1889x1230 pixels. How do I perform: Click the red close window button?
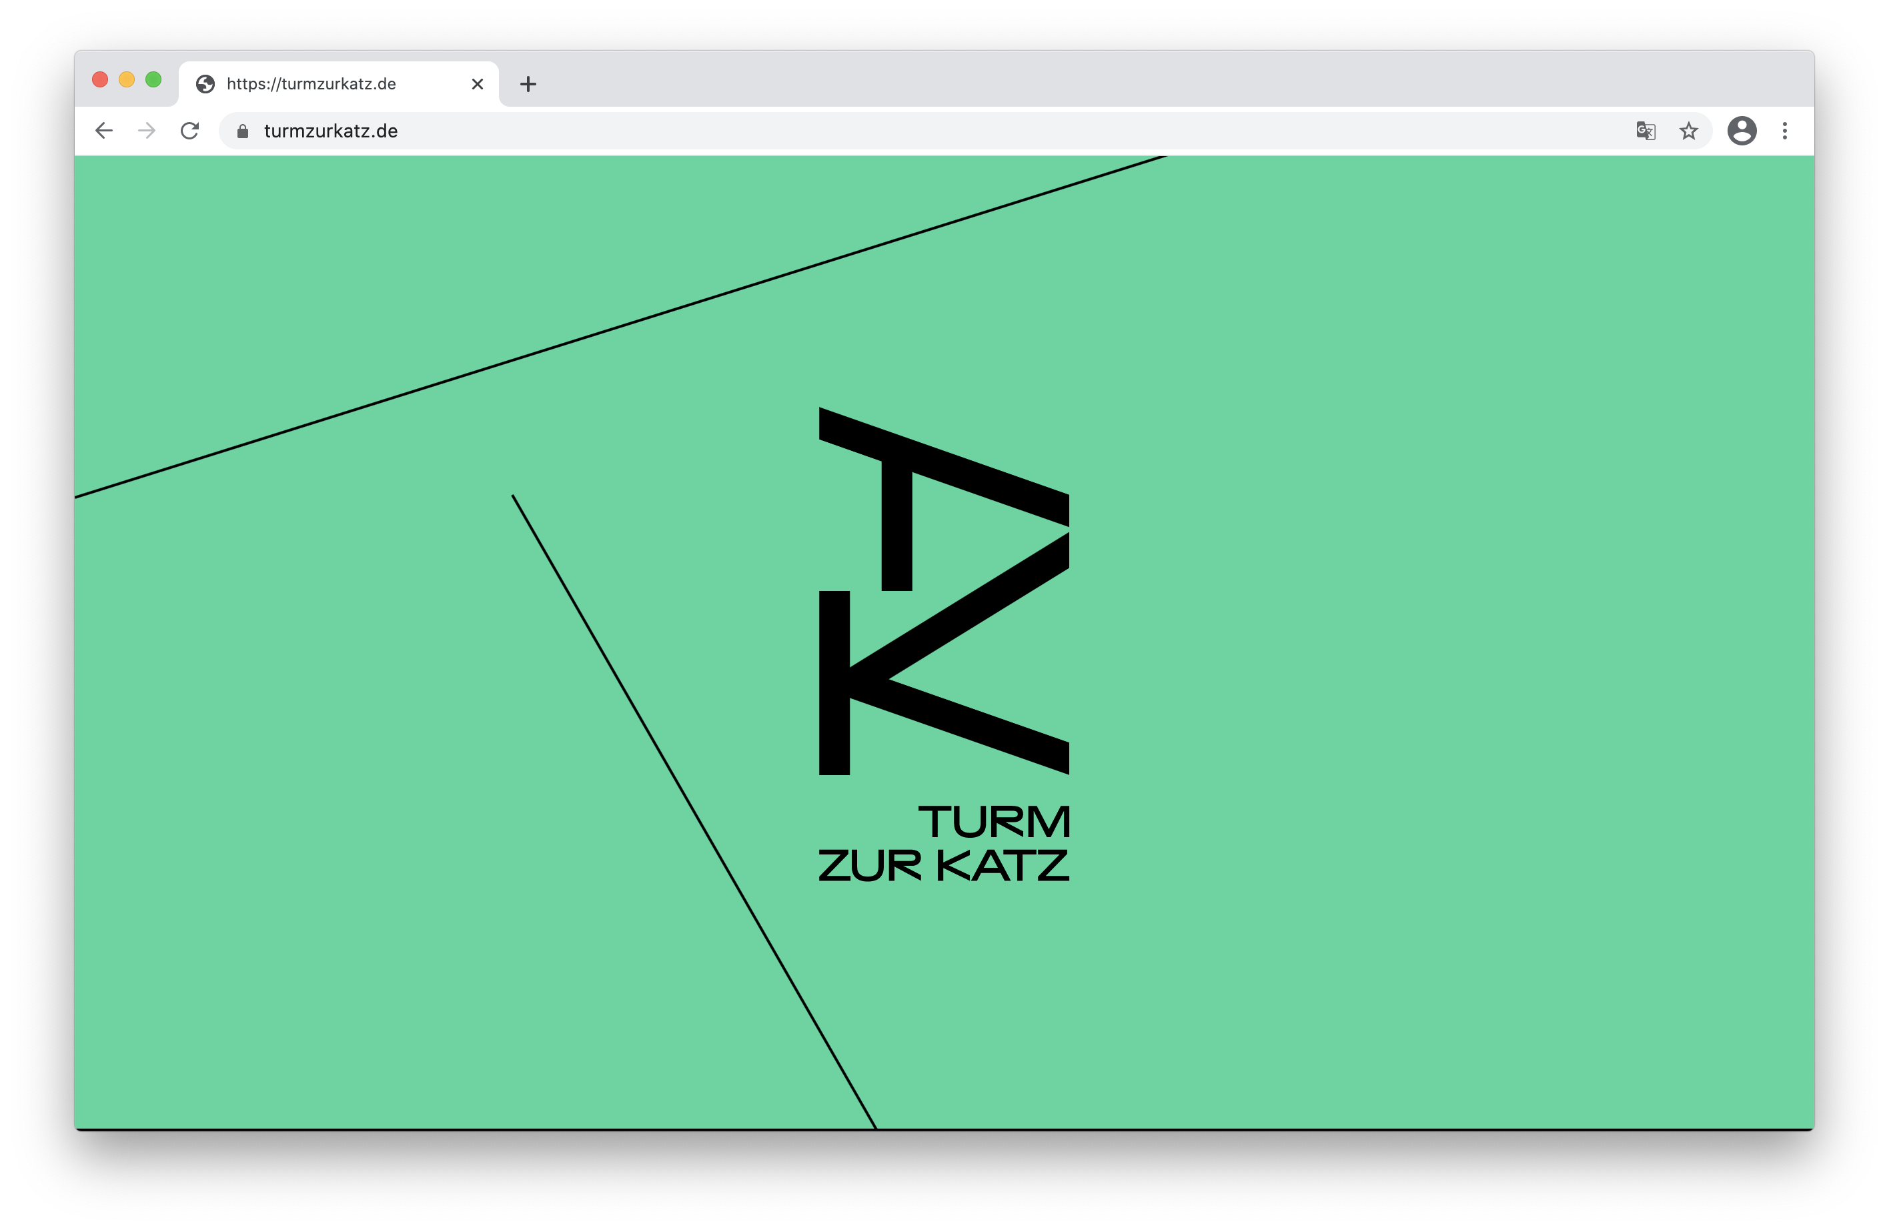(100, 79)
